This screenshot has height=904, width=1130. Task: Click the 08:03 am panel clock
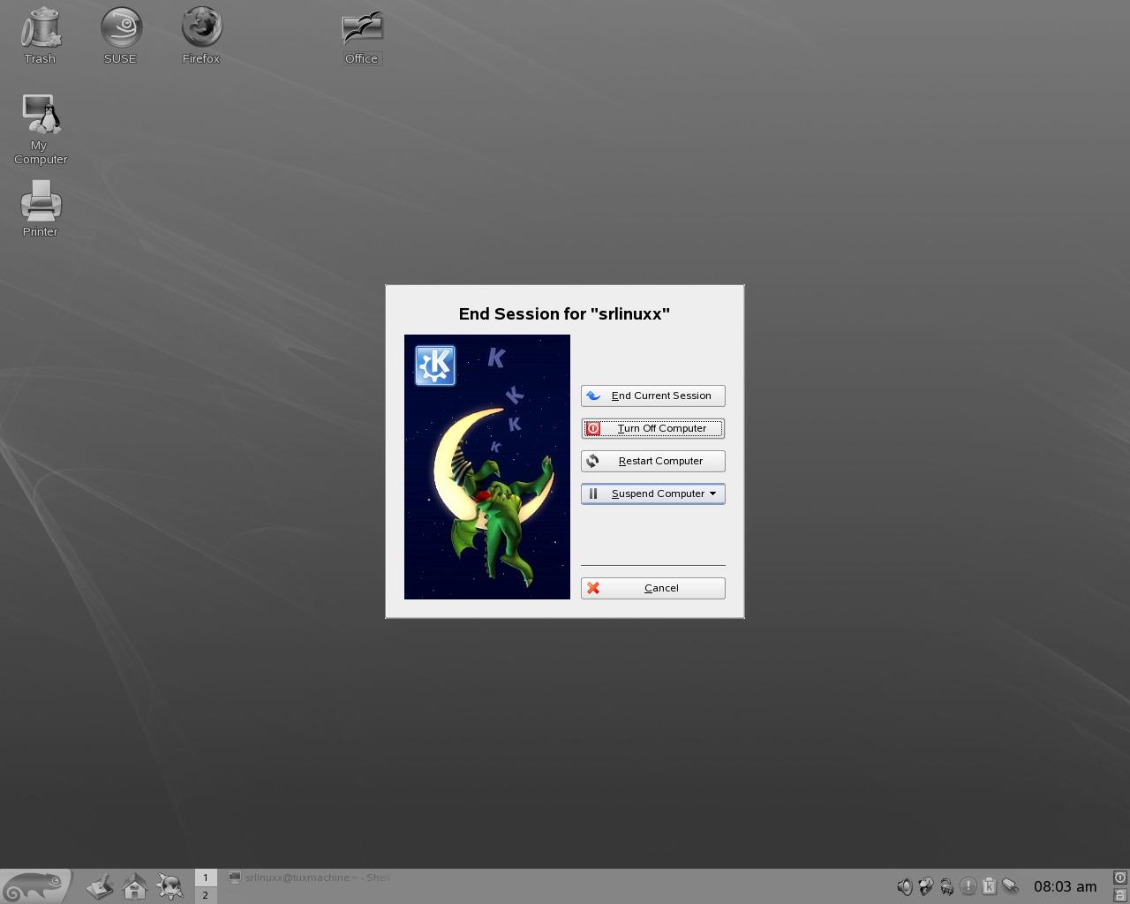click(x=1066, y=886)
